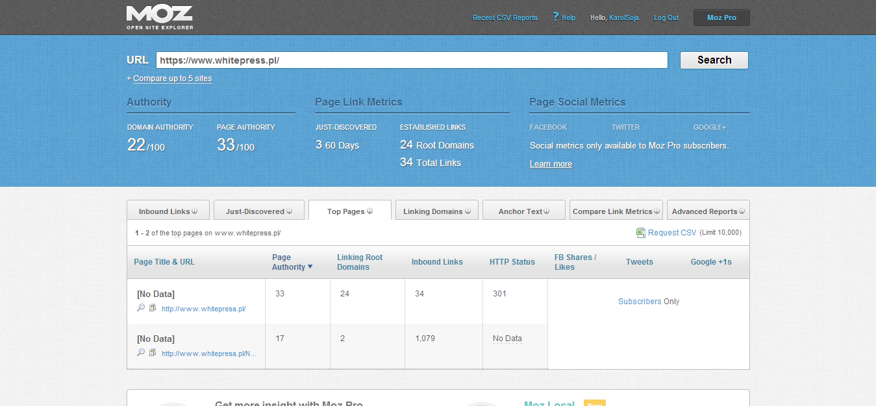
Task: Click the '24 Root Domains' established links value
Action: [x=437, y=145]
